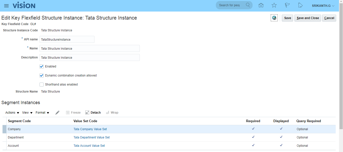Open Tata Company Value Set link
The width and height of the screenshot is (343, 152).
(90, 129)
